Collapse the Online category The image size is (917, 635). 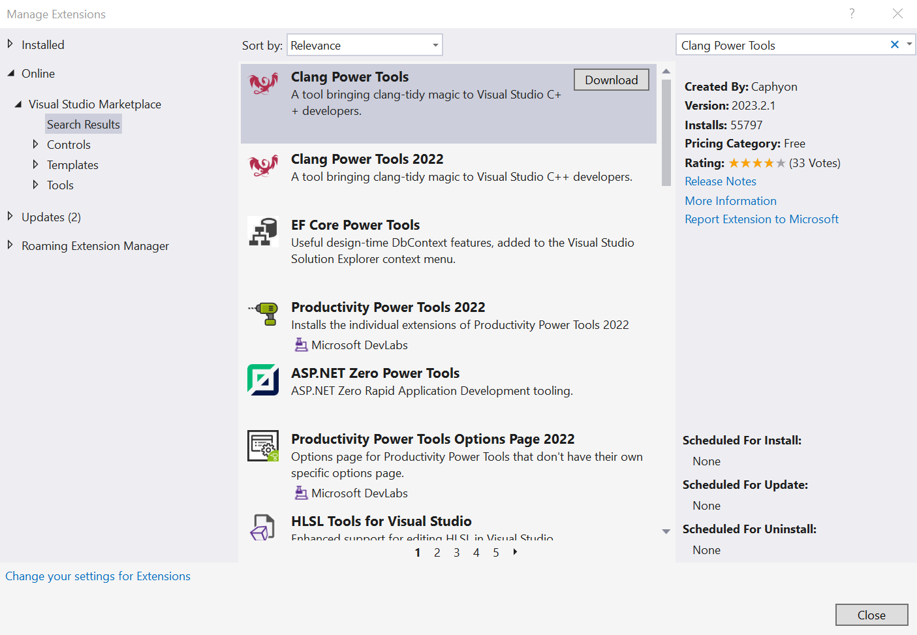[10, 73]
